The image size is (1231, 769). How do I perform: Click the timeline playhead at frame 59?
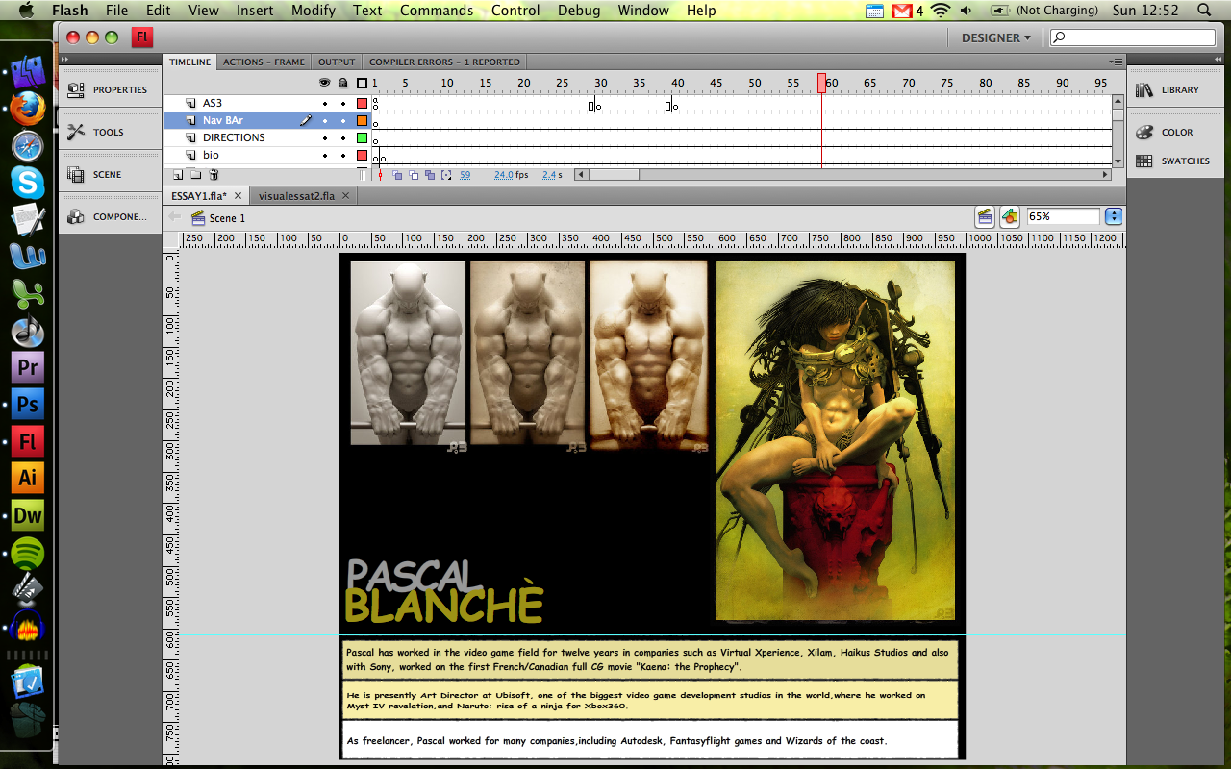coord(822,84)
